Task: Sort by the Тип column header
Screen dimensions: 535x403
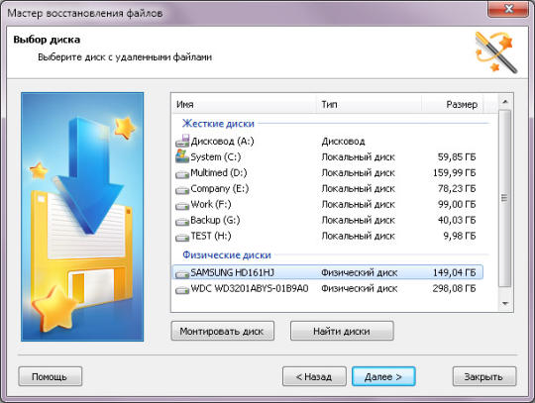Action: (370, 104)
